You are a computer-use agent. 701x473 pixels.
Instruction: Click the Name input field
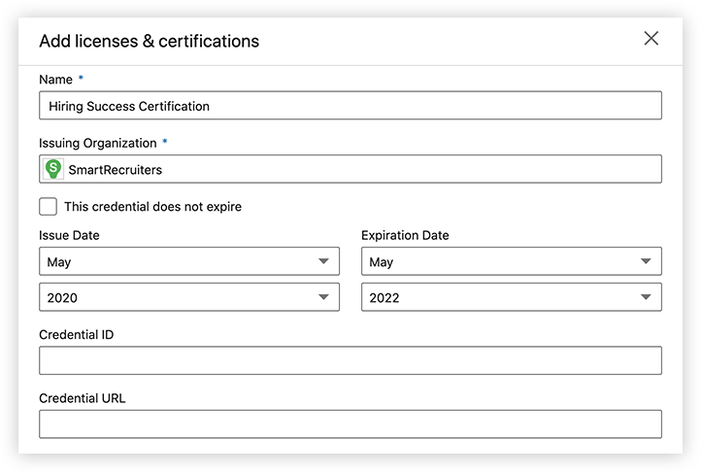pyautogui.click(x=350, y=106)
